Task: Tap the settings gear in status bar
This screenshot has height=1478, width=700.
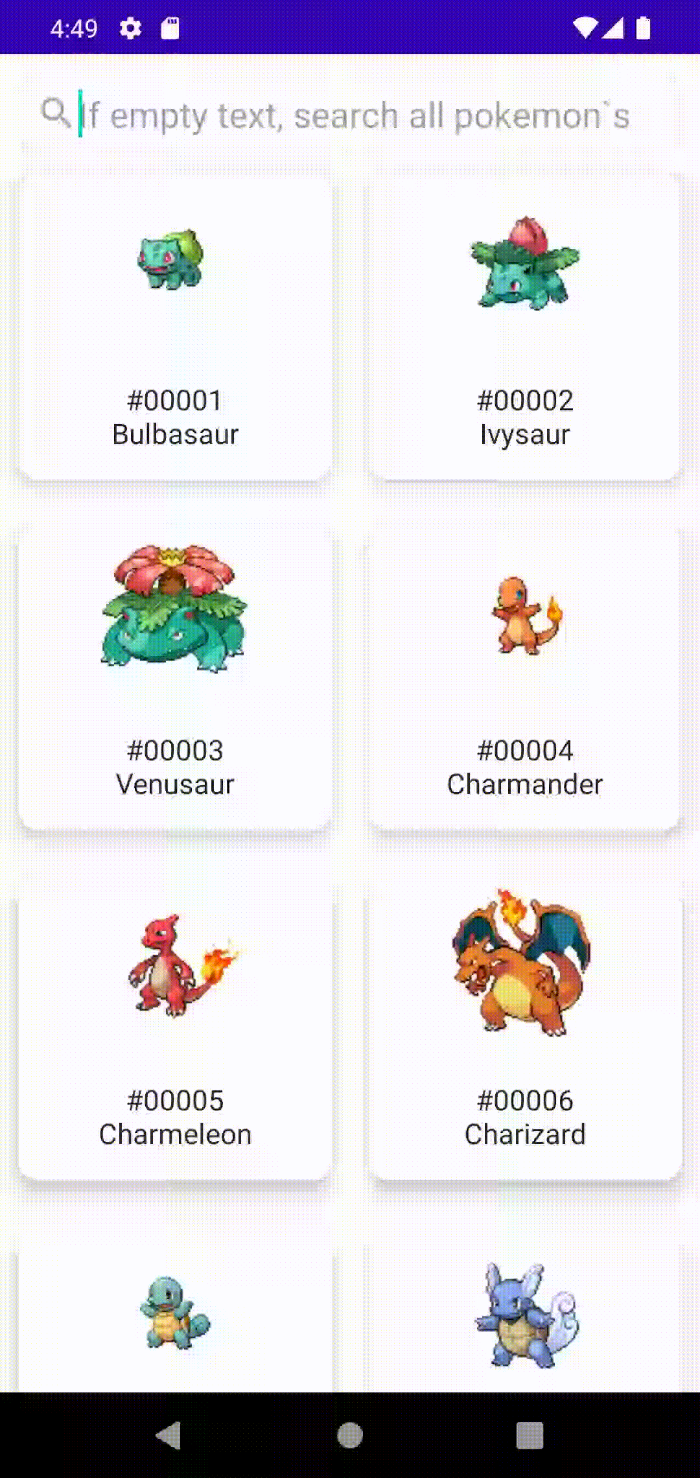Action: [130, 29]
